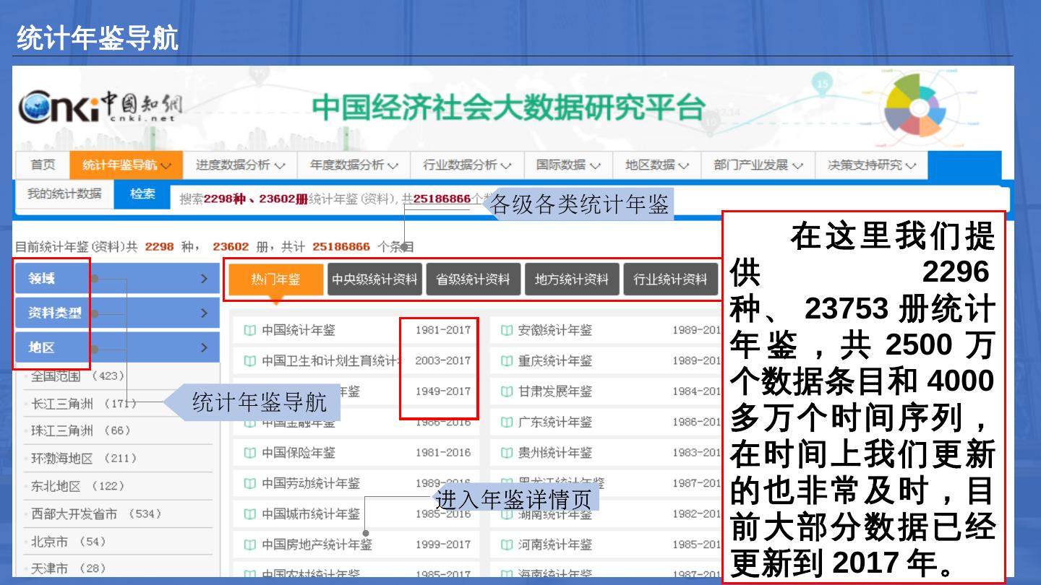Go to the 首页 menu item

pyautogui.click(x=43, y=165)
